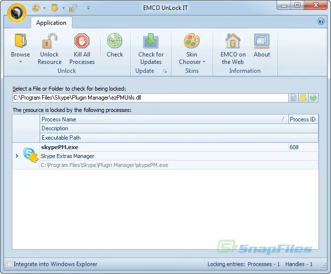The width and height of the screenshot is (331, 274).
Task: Open the Browse dropdown menu
Action: tap(20, 62)
